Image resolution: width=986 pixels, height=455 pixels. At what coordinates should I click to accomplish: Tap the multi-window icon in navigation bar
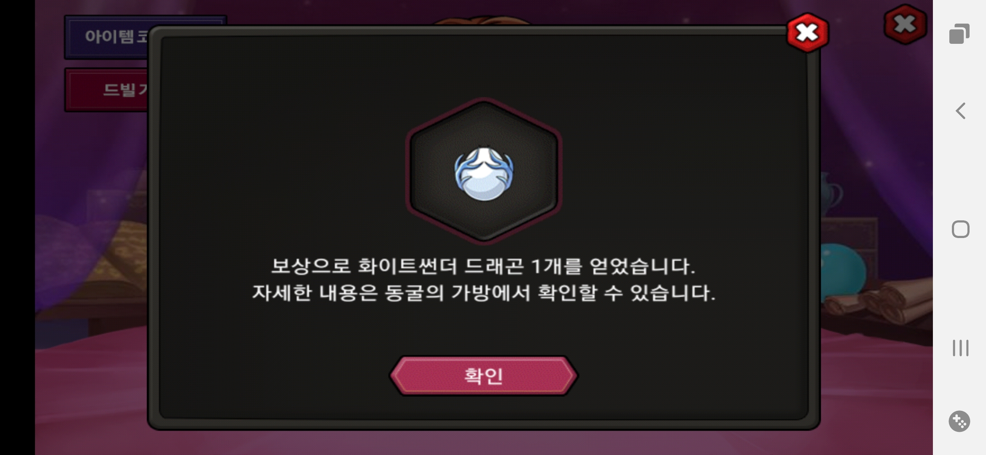959,34
